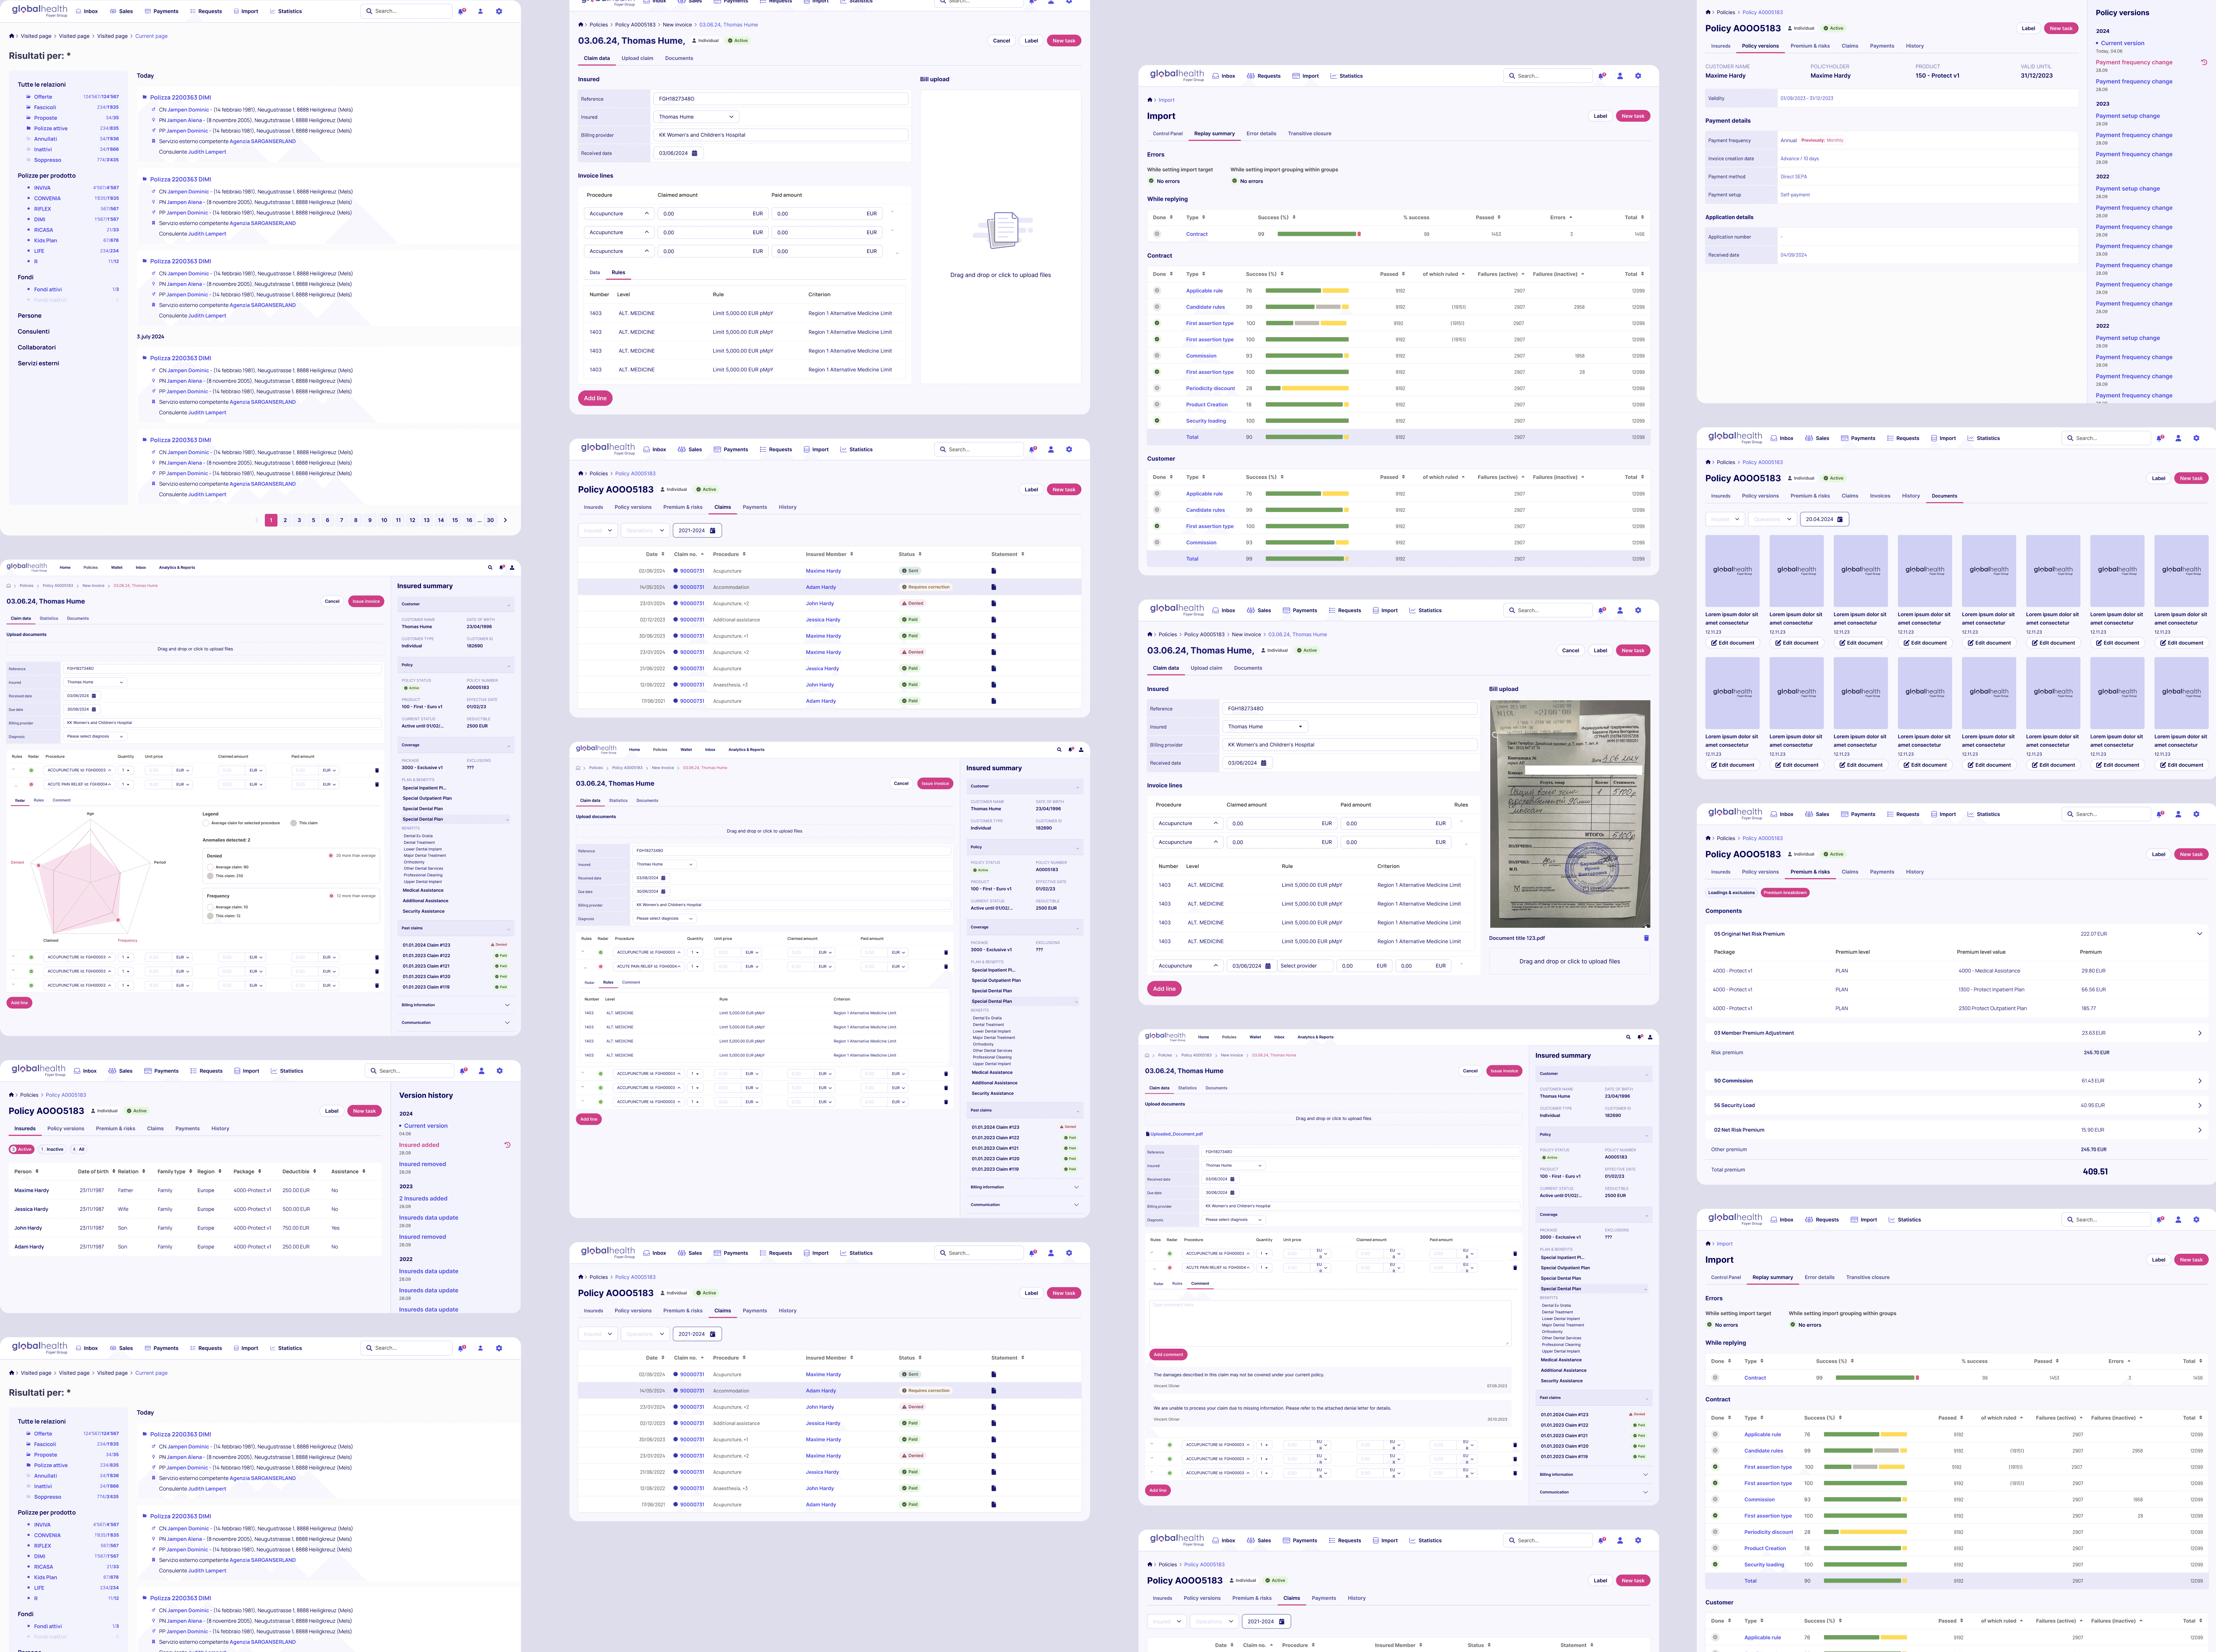This screenshot has width=2216, height=1652.
Task: Click calendar icon in the 20.04.2024 date filter
Action: pyautogui.click(x=1840, y=519)
